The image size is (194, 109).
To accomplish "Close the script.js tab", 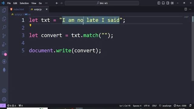I will pyautogui.click(x=47, y=9).
